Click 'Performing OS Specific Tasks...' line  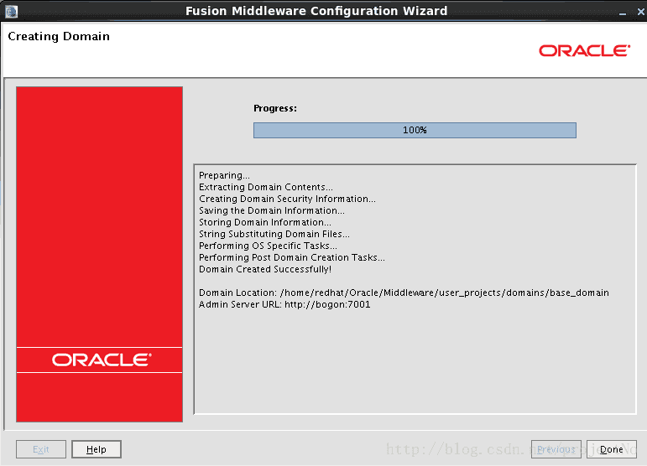click(268, 246)
